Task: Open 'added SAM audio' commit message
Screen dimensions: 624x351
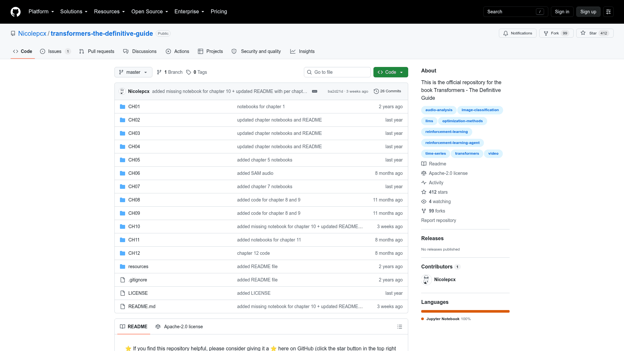Action: (x=255, y=173)
